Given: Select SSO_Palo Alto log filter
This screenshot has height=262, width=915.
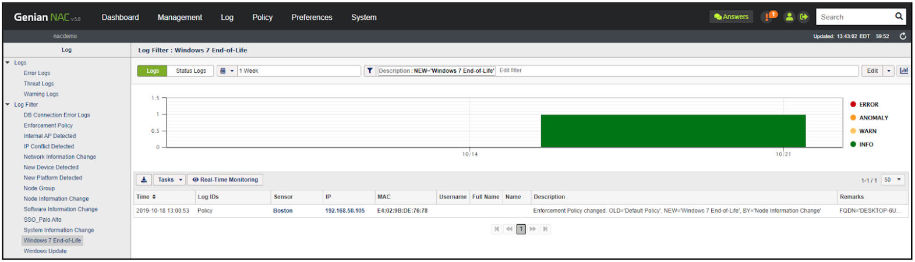Looking at the screenshot, I should (x=42, y=220).
